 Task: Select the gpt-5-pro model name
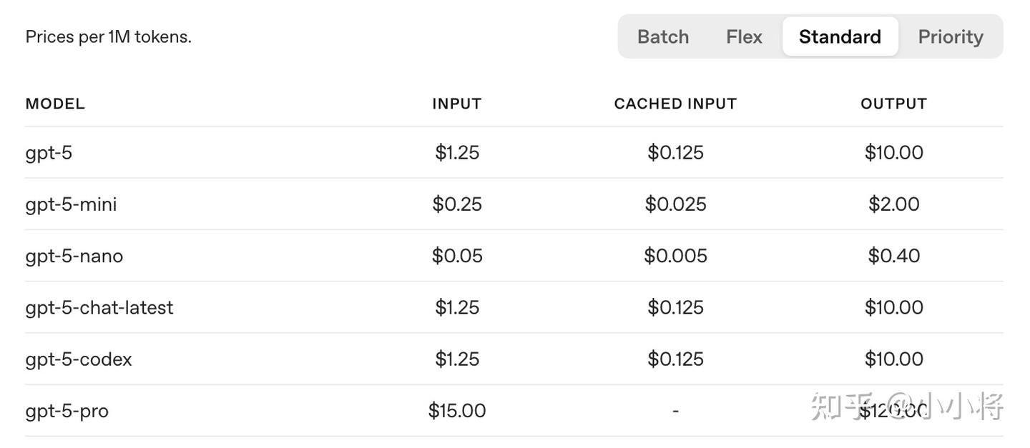[67, 411]
